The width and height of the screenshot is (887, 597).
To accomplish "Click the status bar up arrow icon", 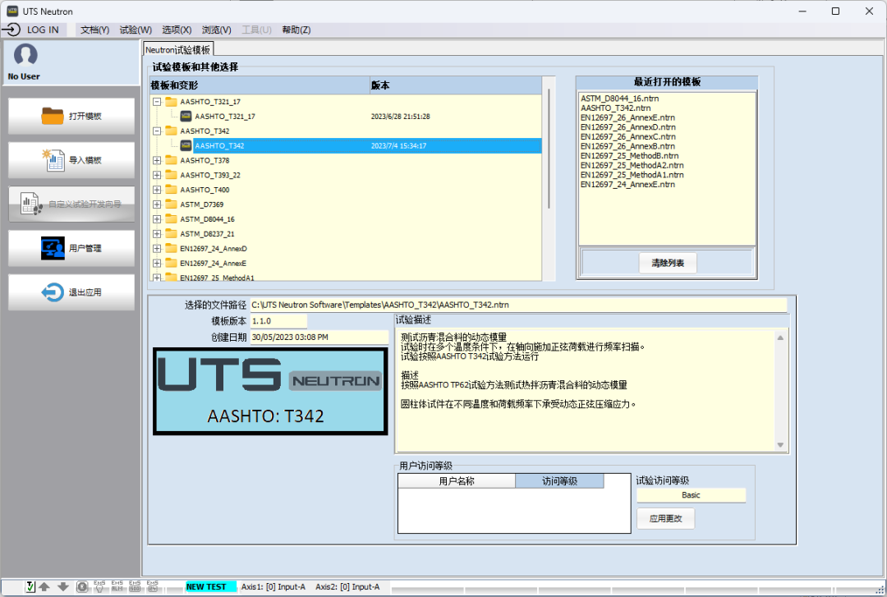I will pos(44,587).
